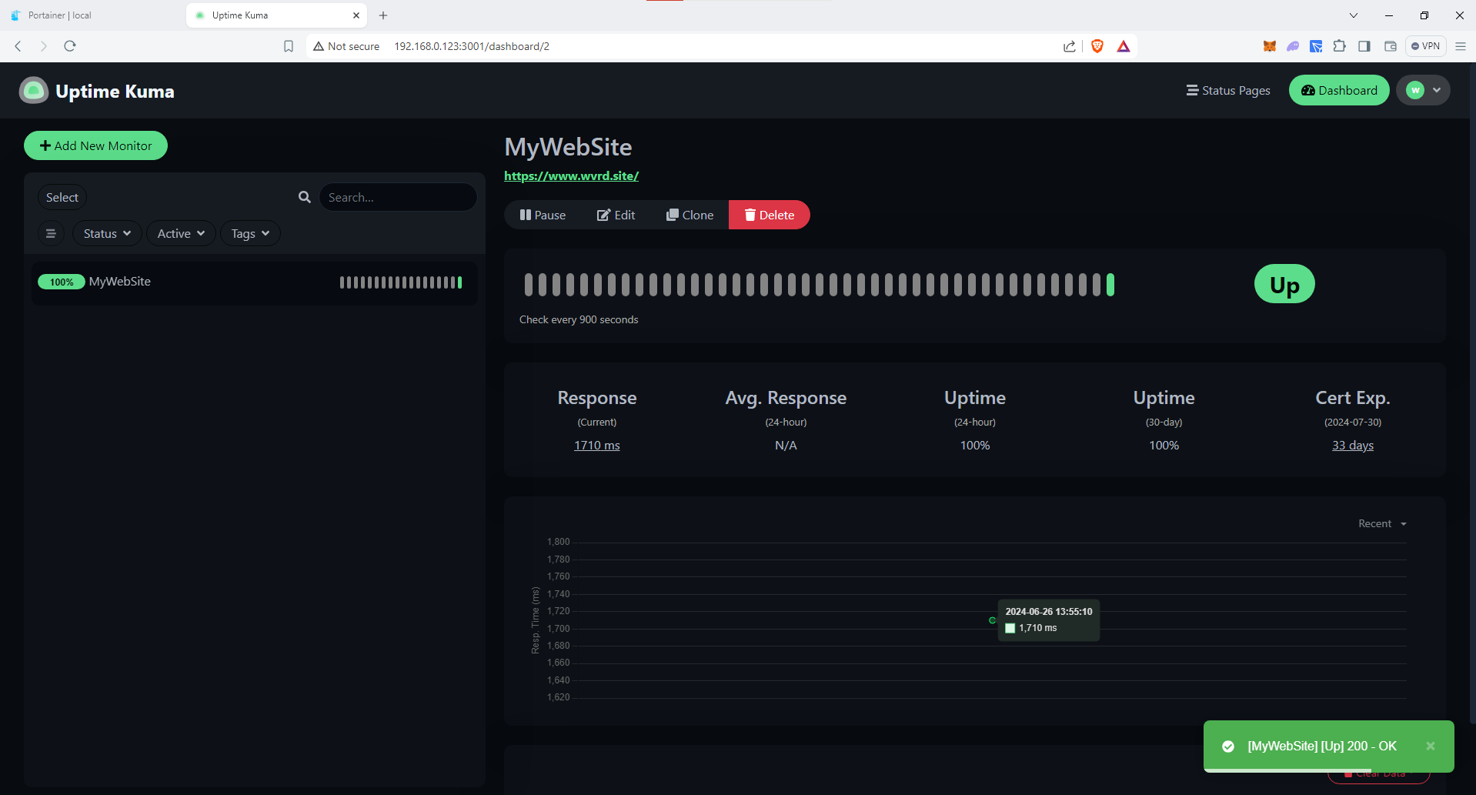Click the MyWebSite page heading

[x=568, y=147]
